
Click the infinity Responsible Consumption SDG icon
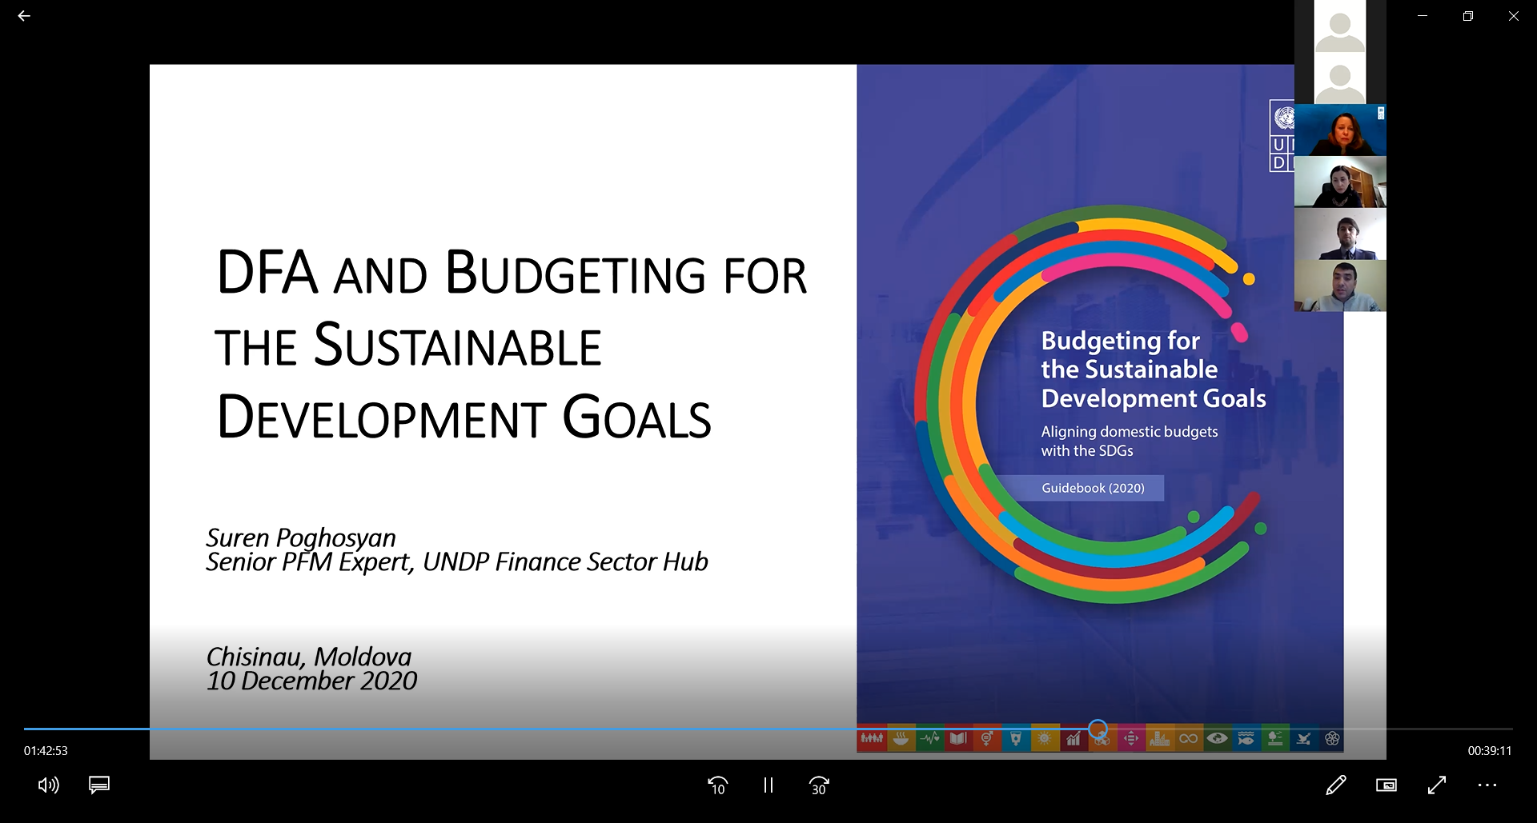pyautogui.click(x=1189, y=738)
